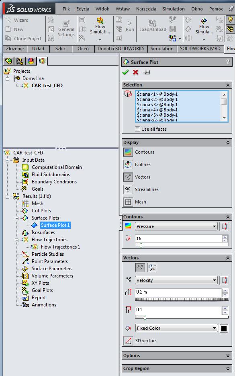Select Report tree icon

25,298
